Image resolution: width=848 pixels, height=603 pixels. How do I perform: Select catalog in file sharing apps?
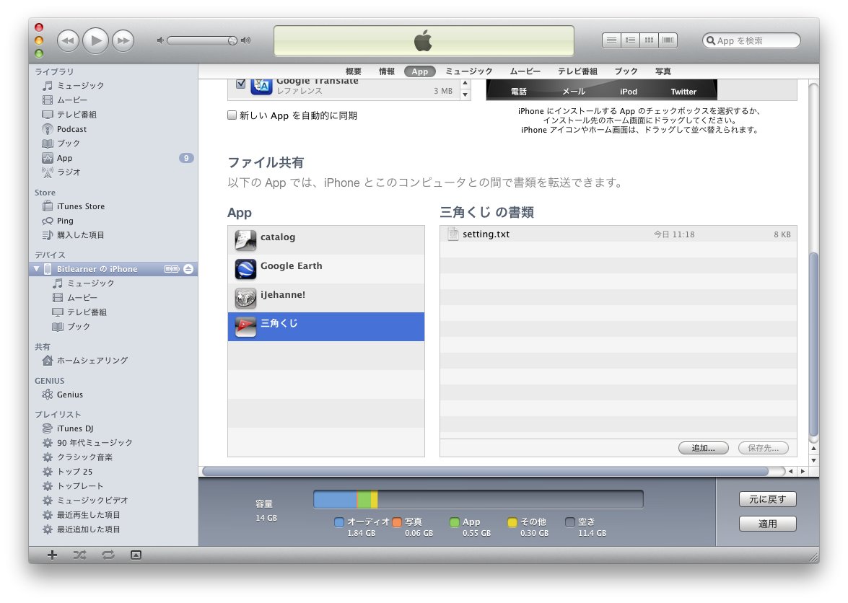(x=326, y=240)
